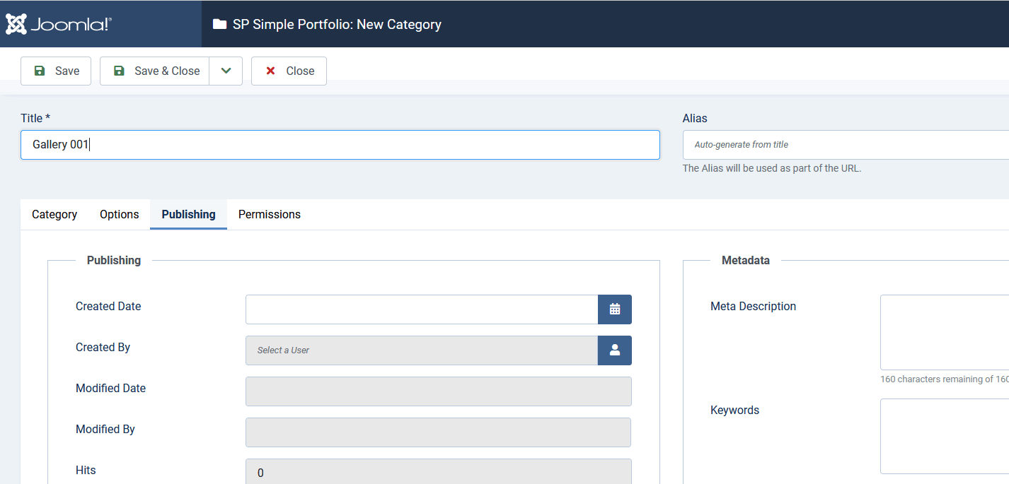The width and height of the screenshot is (1009, 484).
Task: Close the category editor with Close button
Action: pyautogui.click(x=289, y=71)
